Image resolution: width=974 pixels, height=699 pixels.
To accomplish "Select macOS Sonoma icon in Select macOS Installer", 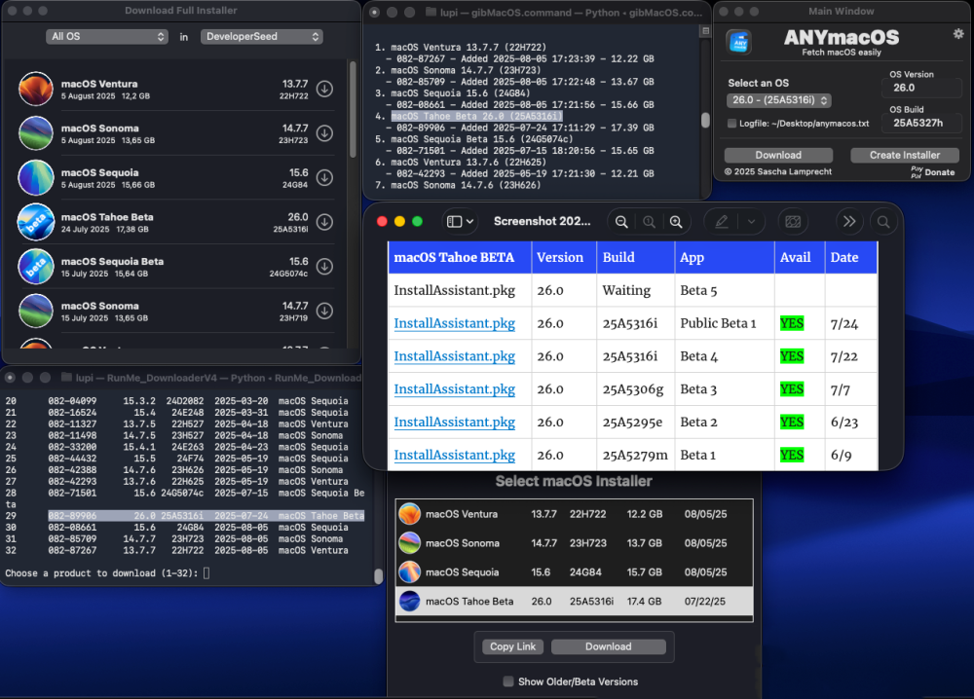I will [410, 543].
